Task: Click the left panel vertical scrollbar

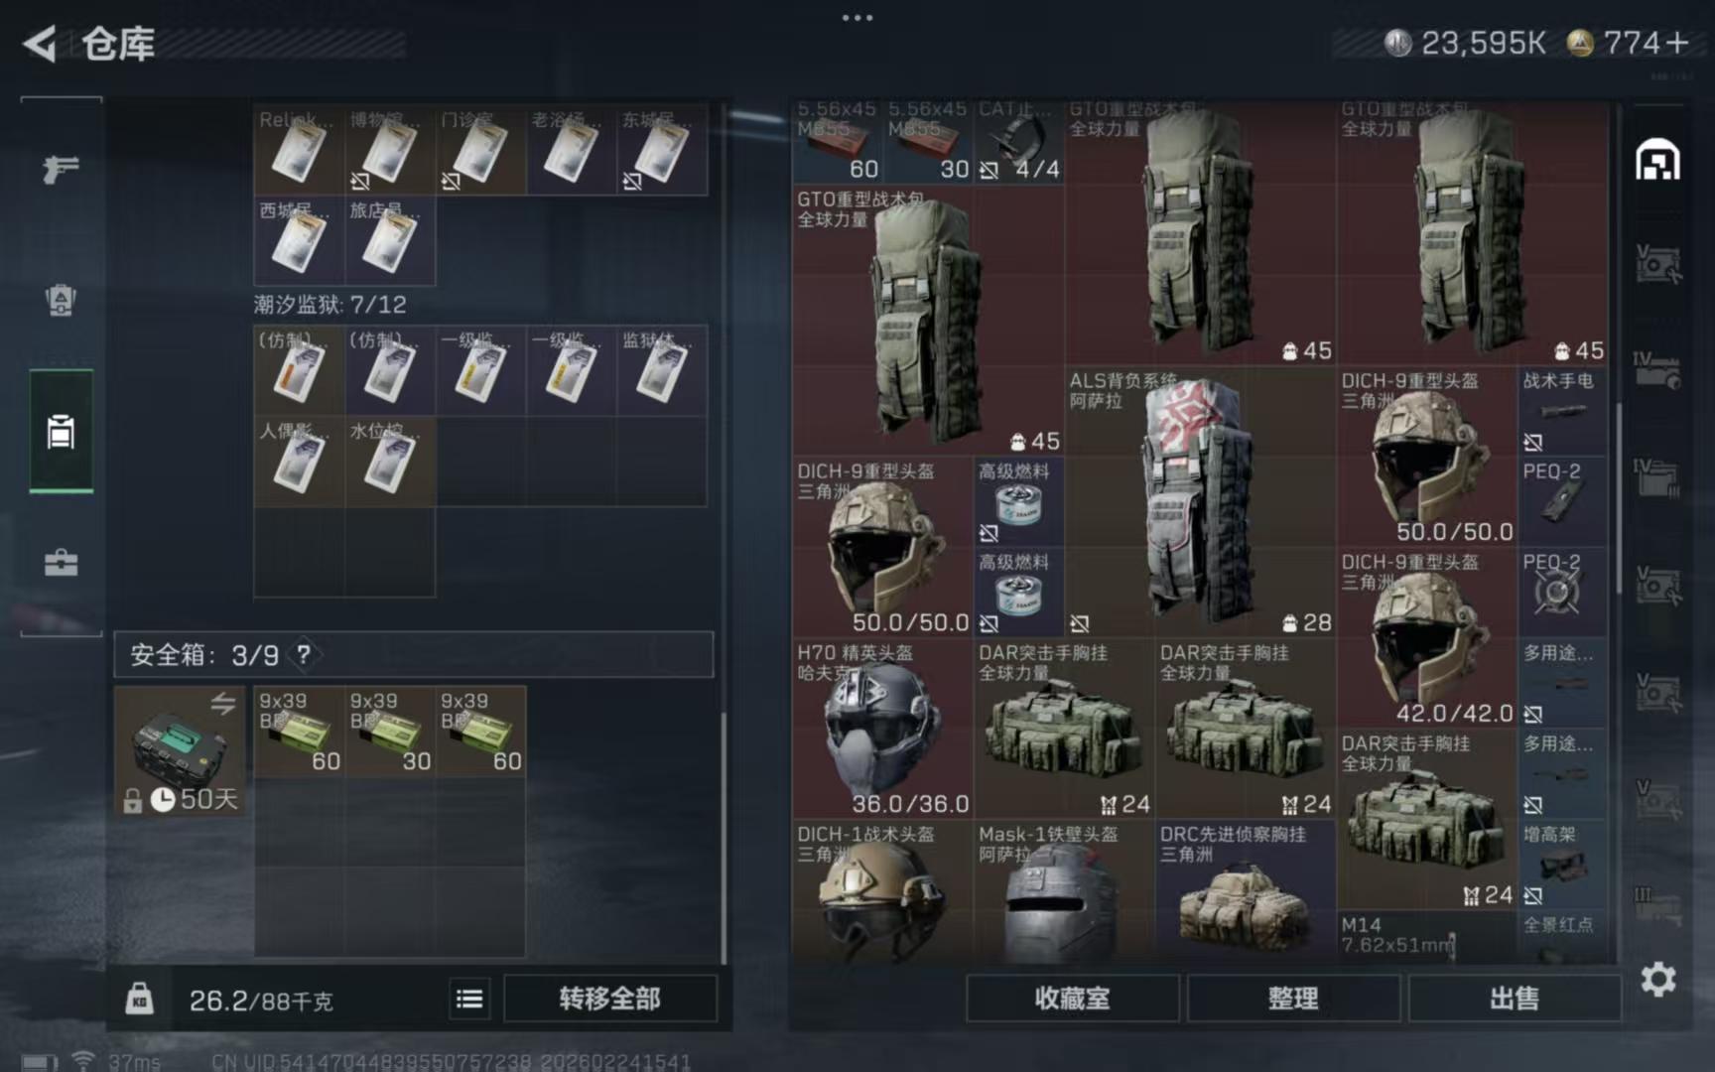Action: pyautogui.click(x=725, y=836)
